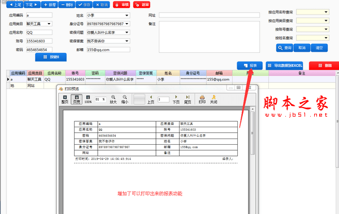Click the 关闭 close icon in preview toolbar

click(x=214, y=99)
